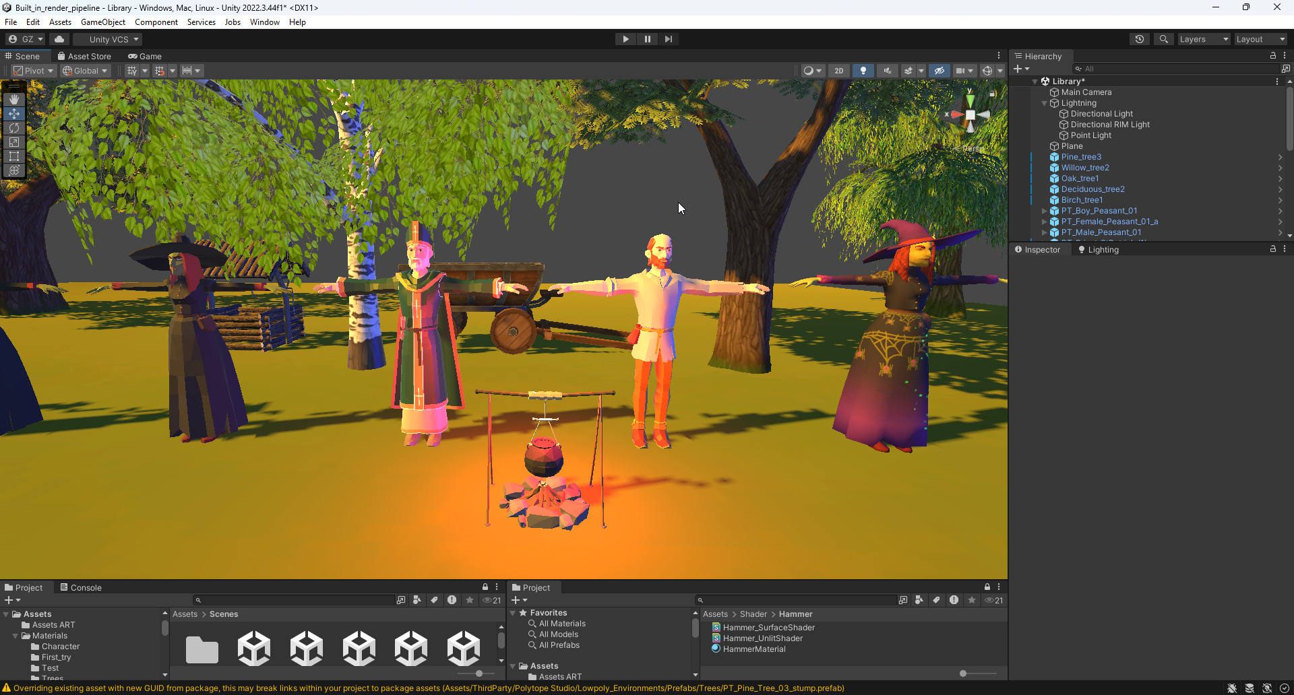Click the Hierarchy create plus button

click(1021, 69)
